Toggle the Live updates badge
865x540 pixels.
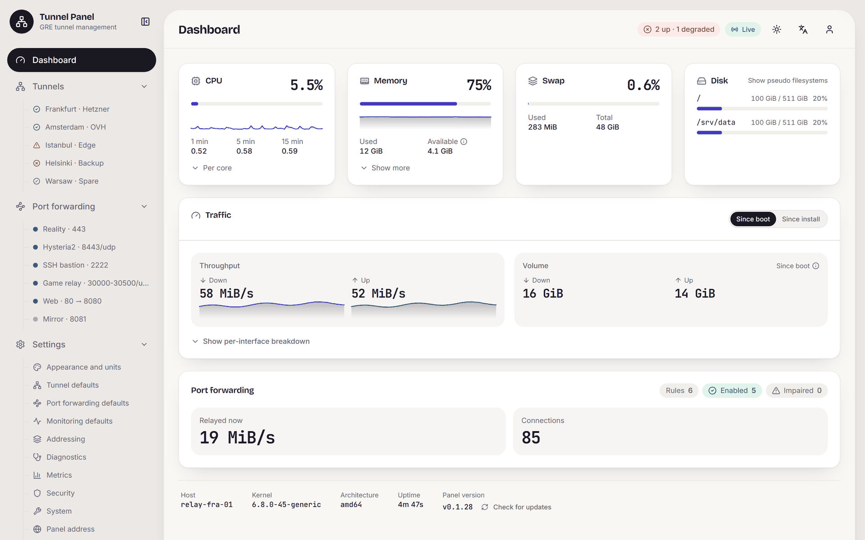point(743,29)
